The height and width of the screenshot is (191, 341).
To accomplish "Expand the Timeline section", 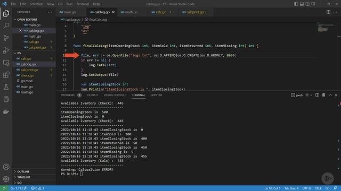I will pyautogui.click(x=23, y=177).
